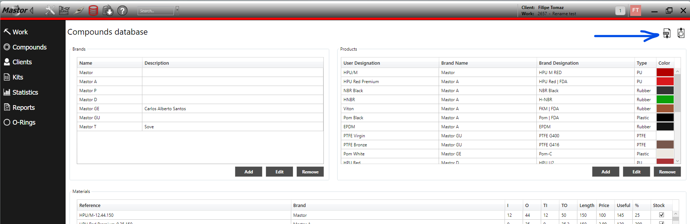The height and width of the screenshot is (224, 690).
Task: Click the HPU/M red color swatch
Action: tap(665, 72)
